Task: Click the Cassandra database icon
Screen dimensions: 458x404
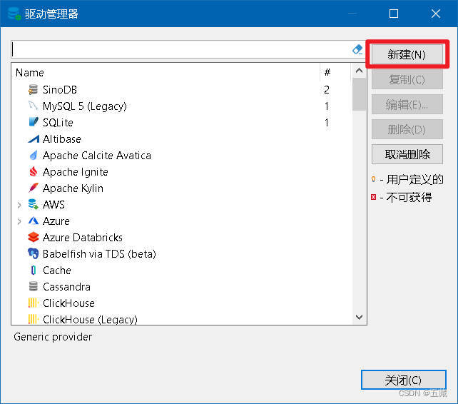Action: (34, 286)
